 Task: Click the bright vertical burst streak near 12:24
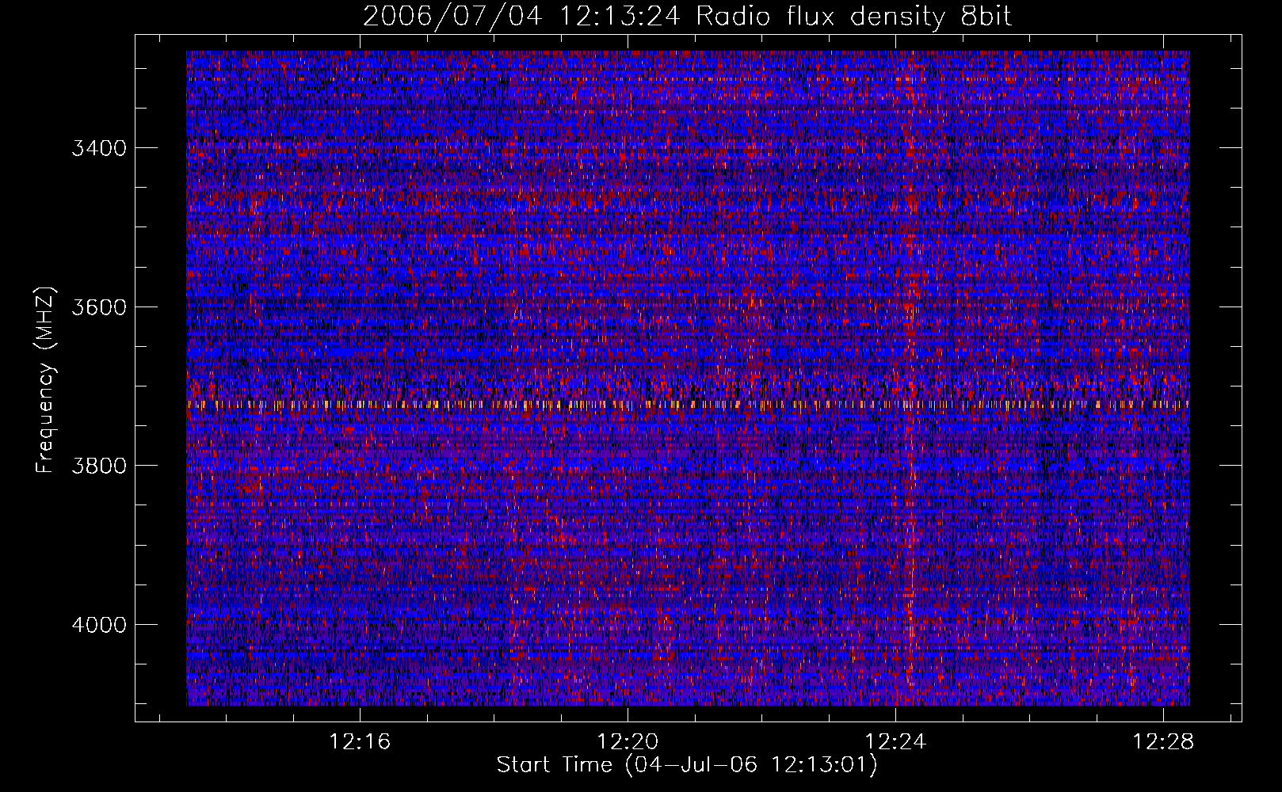[911, 378]
